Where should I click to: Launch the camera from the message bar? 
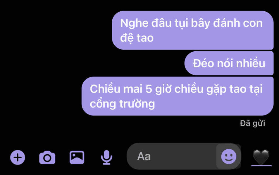click(47, 157)
